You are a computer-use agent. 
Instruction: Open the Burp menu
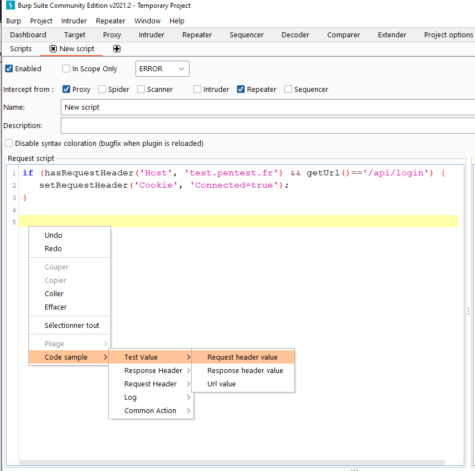click(x=13, y=21)
